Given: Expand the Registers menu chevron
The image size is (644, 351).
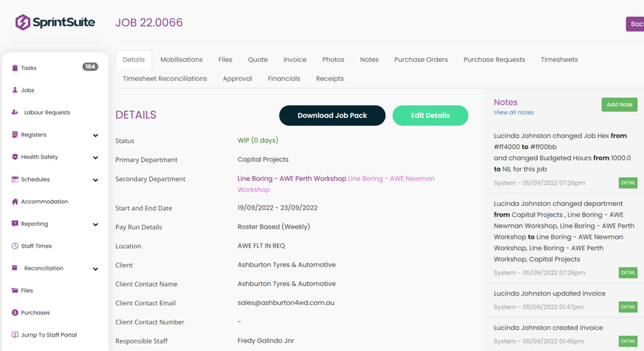Looking at the screenshot, I should point(95,135).
